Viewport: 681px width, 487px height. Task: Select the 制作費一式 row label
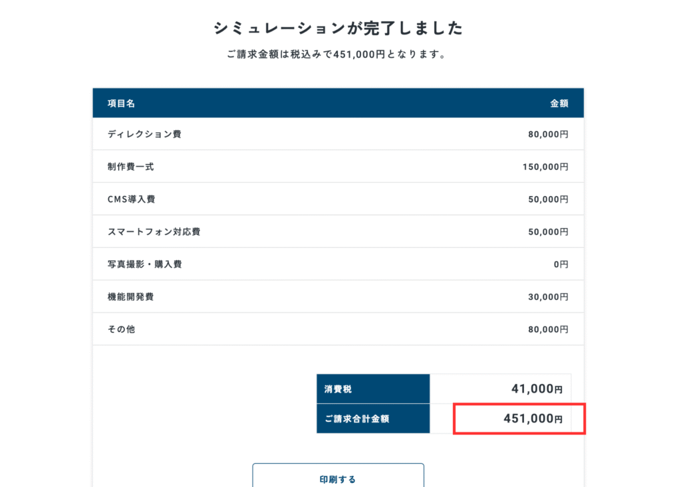(x=130, y=167)
